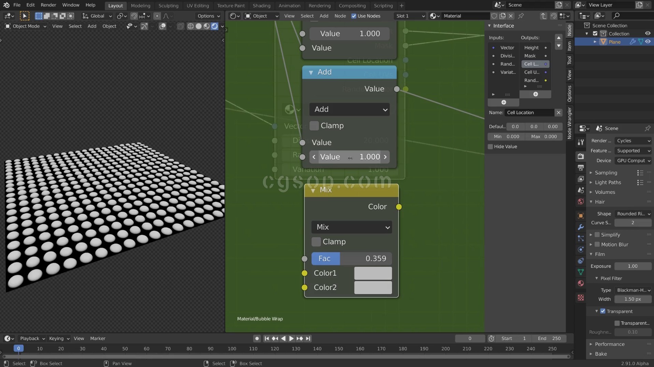Open the Modifiers wrench tab
Viewport: 654px width, 367px height.
[x=581, y=227]
